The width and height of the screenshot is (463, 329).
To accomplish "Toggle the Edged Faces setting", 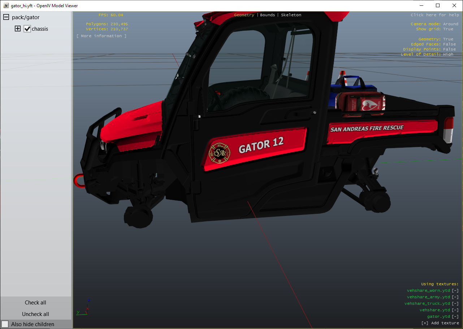I will coord(449,44).
